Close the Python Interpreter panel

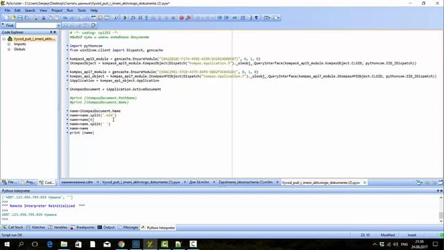click(x=441, y=191)
